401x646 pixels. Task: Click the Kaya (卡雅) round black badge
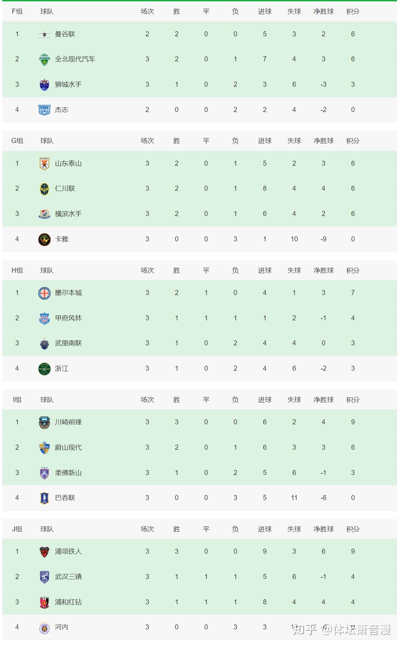44,239
